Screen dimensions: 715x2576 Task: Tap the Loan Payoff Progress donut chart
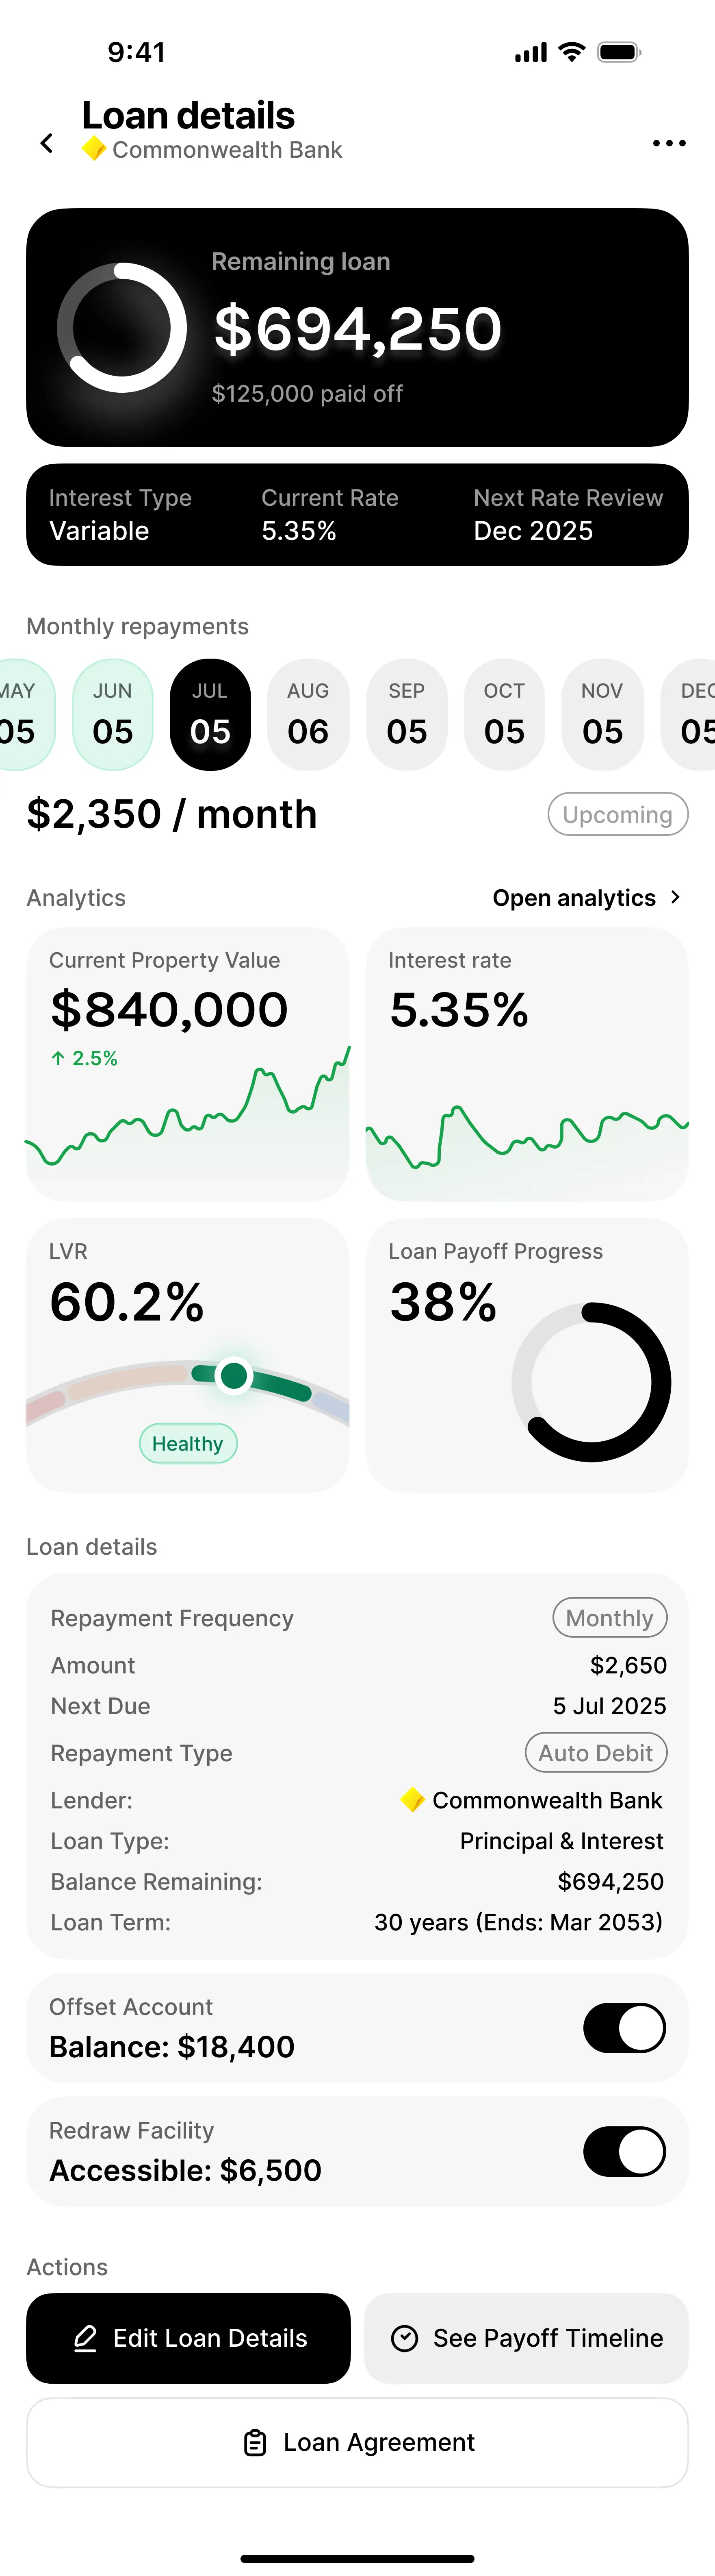pyautogui.click(x=591, y=1382)
